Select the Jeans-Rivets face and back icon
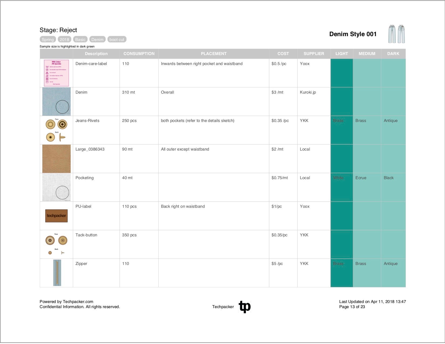The width and height of the screenshot is (445, 344). tap(56, 130)
